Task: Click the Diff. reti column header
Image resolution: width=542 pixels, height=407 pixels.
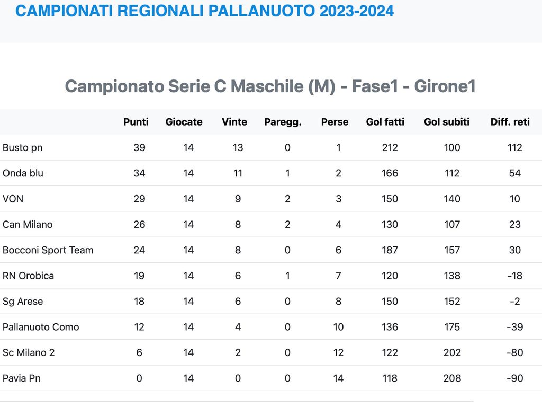Action: tap(510, 122)
